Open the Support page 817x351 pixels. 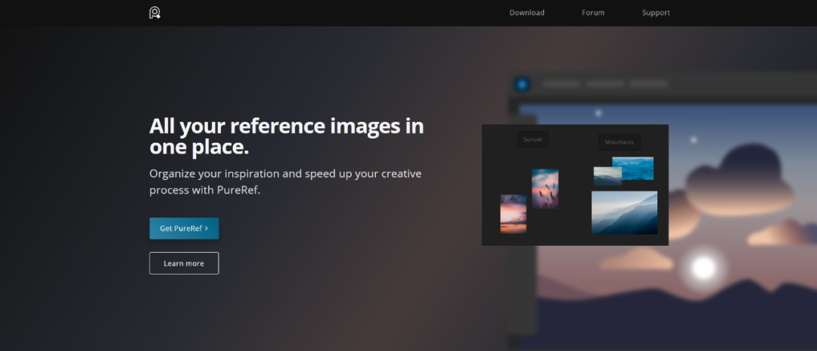pos(656,13)
